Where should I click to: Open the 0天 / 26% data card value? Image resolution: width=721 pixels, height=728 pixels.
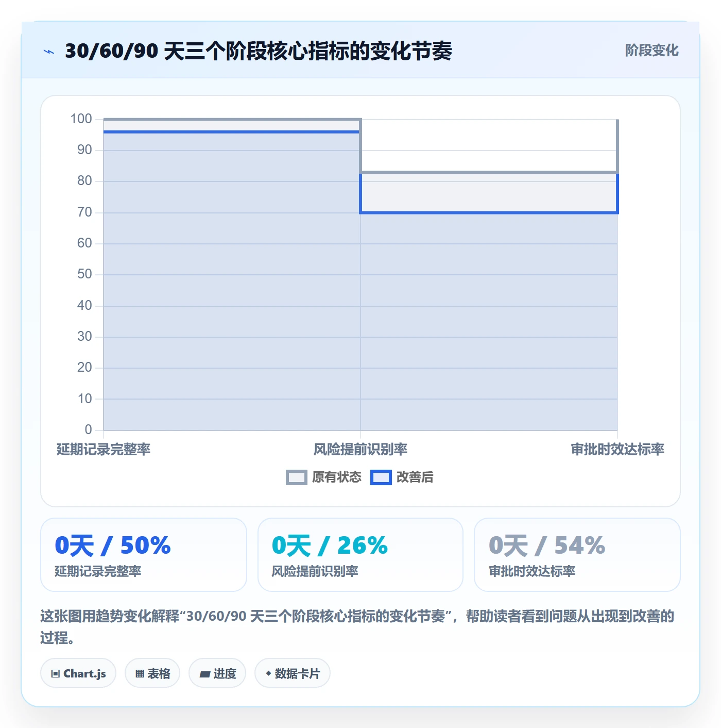coord(330,545)
